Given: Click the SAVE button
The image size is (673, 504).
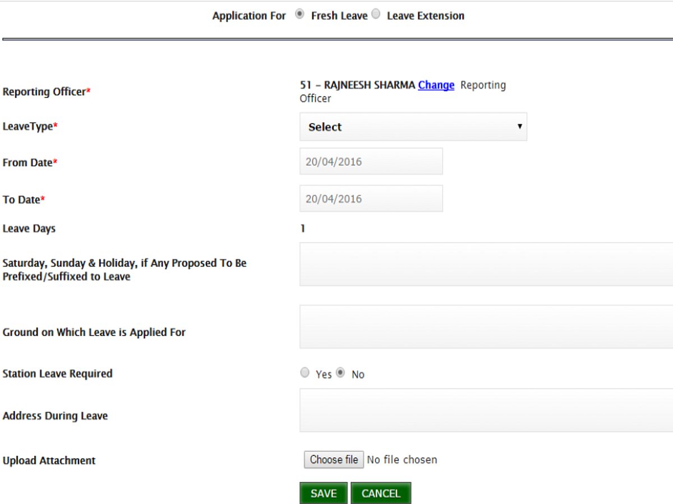Looking at the screenshot, I should tap(324, 493).
